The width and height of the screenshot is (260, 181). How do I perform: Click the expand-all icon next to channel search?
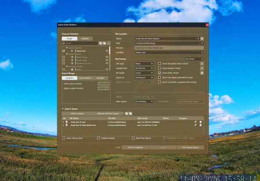point(100,43)
